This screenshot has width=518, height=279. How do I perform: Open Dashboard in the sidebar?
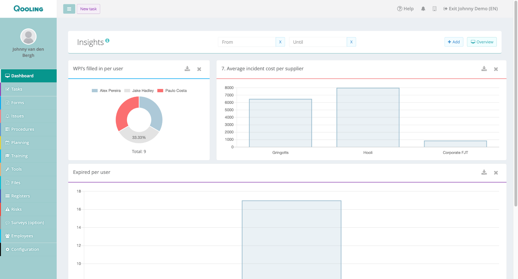coord(28,76)
